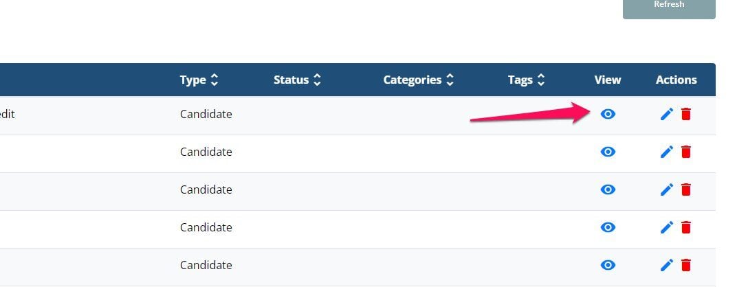The image size is (737, 287).
Task: Delete the fourth row with the trash icon
Action: (x=686, y=227)
